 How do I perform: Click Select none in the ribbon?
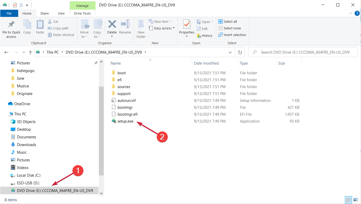pos(230,28)
